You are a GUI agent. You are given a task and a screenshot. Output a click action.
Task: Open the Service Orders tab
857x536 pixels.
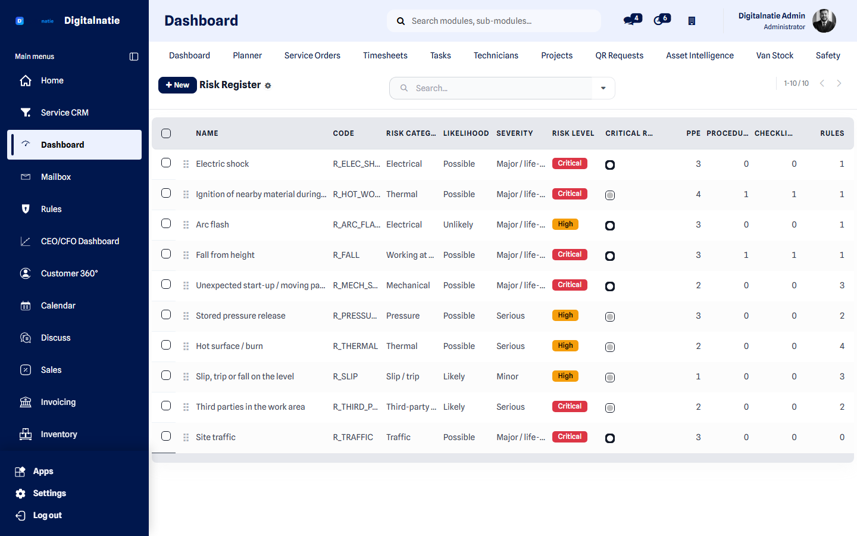[312, 55]
